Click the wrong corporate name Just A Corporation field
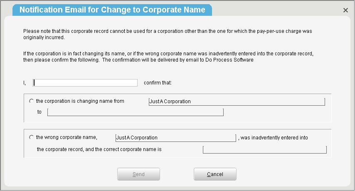 click(x=176, y=138)
